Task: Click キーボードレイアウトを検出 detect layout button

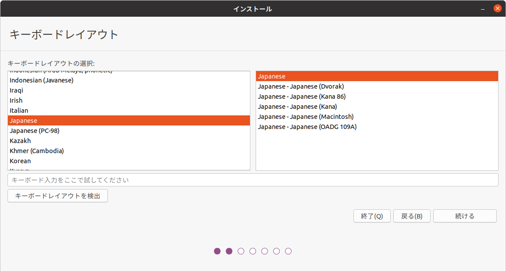Action: (58, 196)
